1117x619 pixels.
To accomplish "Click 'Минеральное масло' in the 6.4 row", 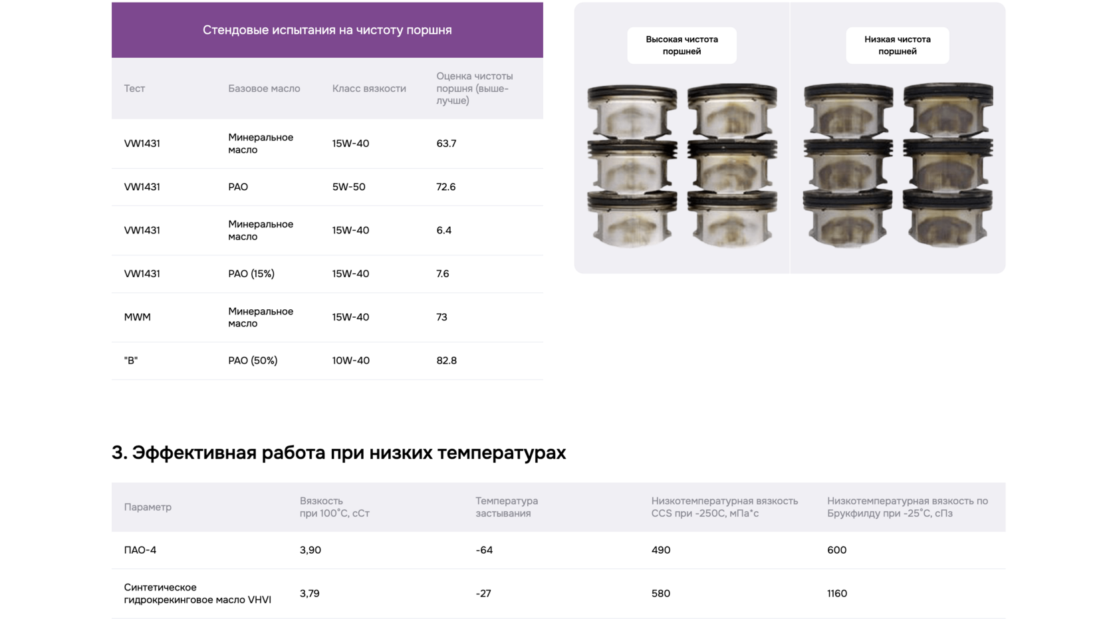I will 261,230.
